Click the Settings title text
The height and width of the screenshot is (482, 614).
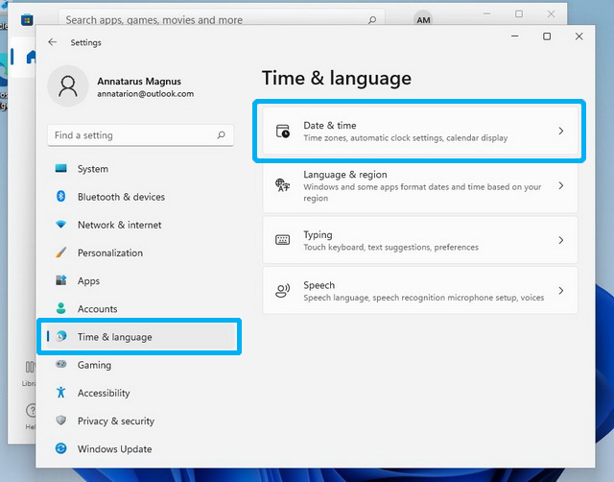click(x=85, y=42)
